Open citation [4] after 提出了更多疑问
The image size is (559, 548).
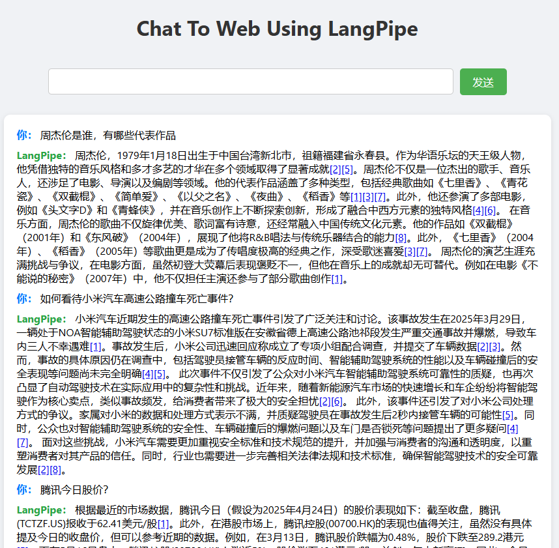click(x=512, y=429)
